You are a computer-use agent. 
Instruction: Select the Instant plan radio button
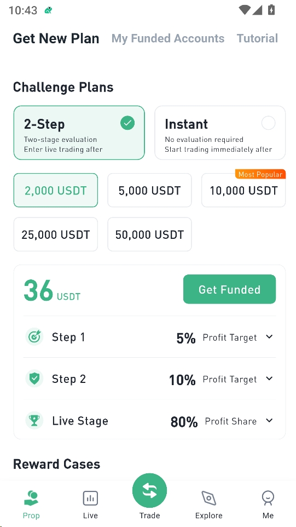pos(268,123)
